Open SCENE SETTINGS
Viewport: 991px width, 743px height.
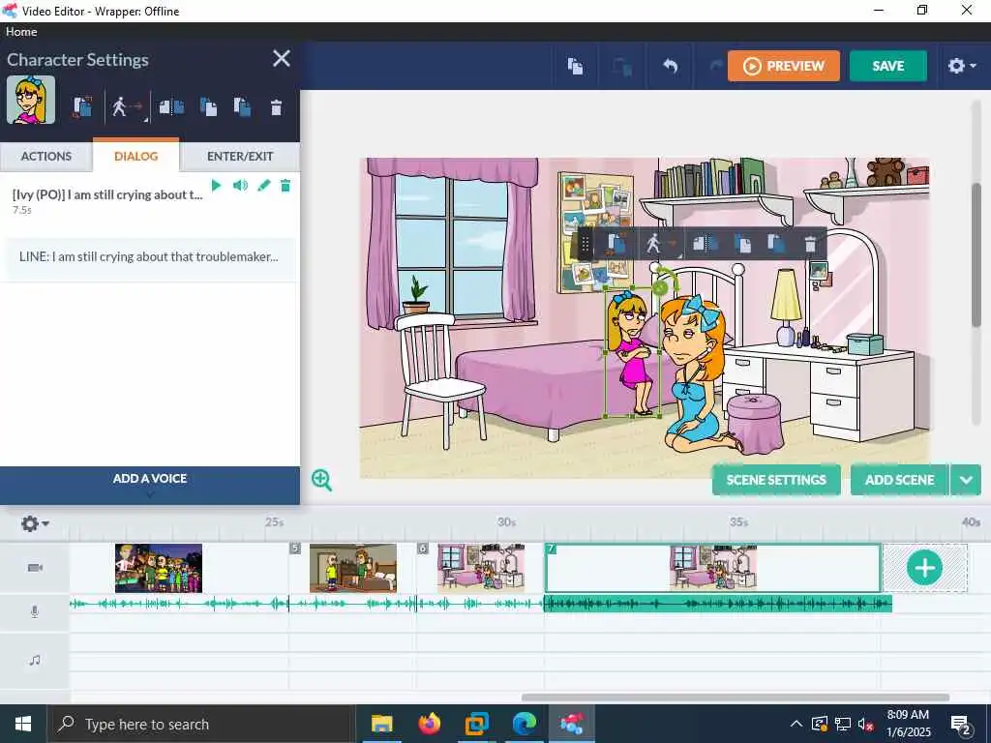[x=776, y=480]
